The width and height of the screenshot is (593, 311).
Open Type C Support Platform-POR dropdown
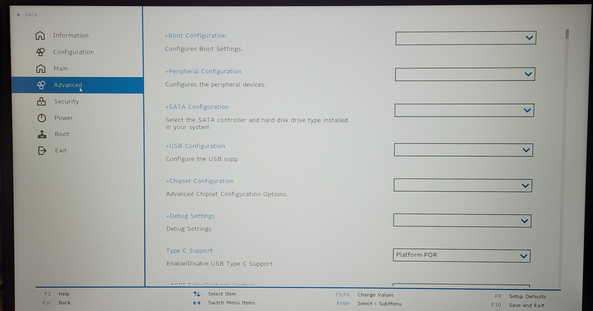(461, 256)
